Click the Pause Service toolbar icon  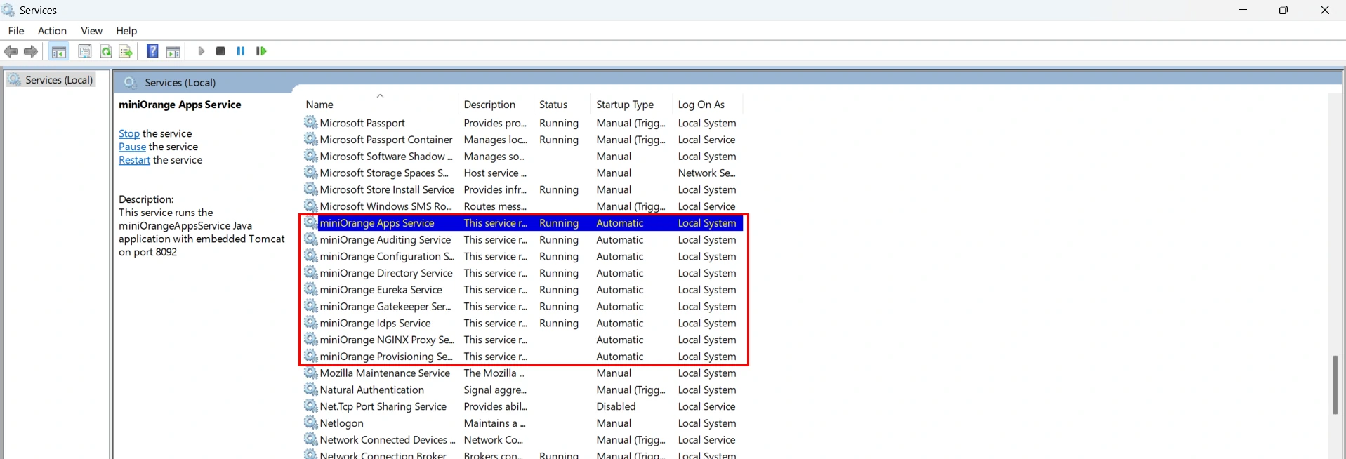click(x=241, y=51)
